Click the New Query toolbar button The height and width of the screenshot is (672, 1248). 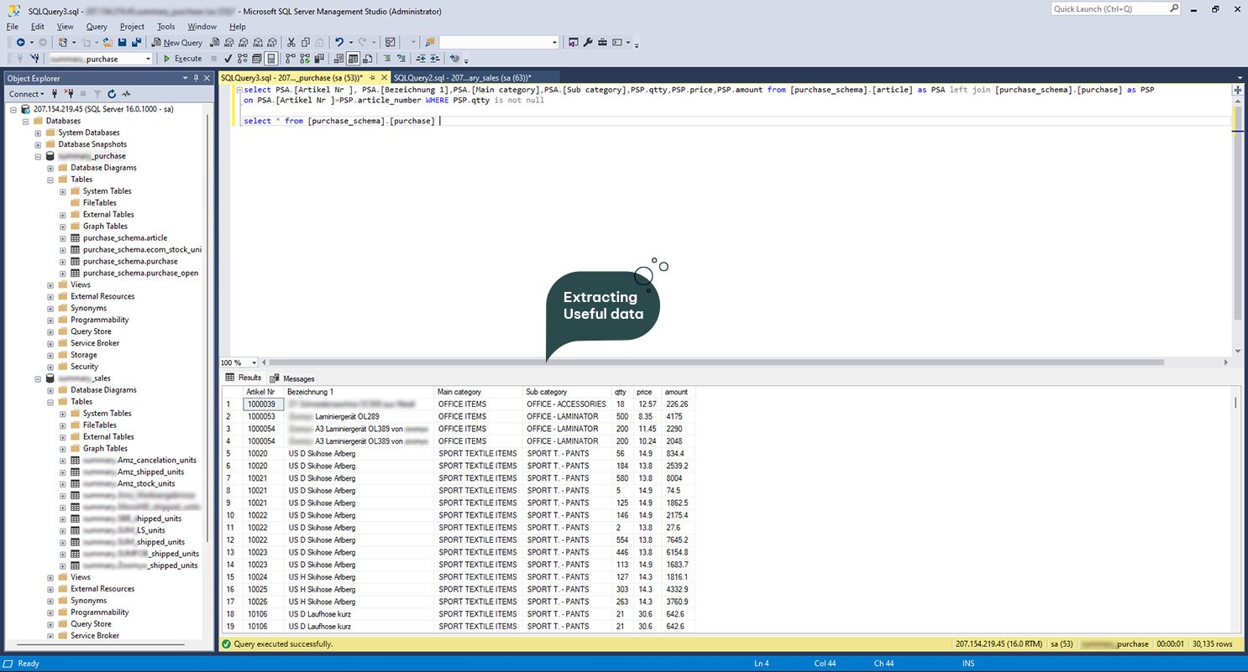(177, 43)
